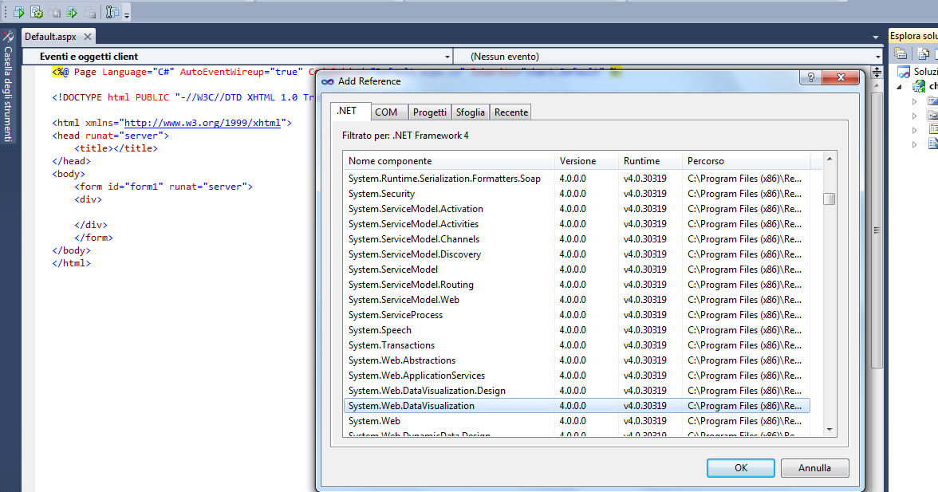
Task: Expand fourth child item under project
Action: 914,144
